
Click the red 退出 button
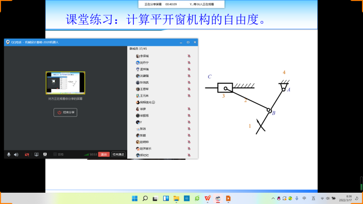pyautogui.click(x=103, y=154)
